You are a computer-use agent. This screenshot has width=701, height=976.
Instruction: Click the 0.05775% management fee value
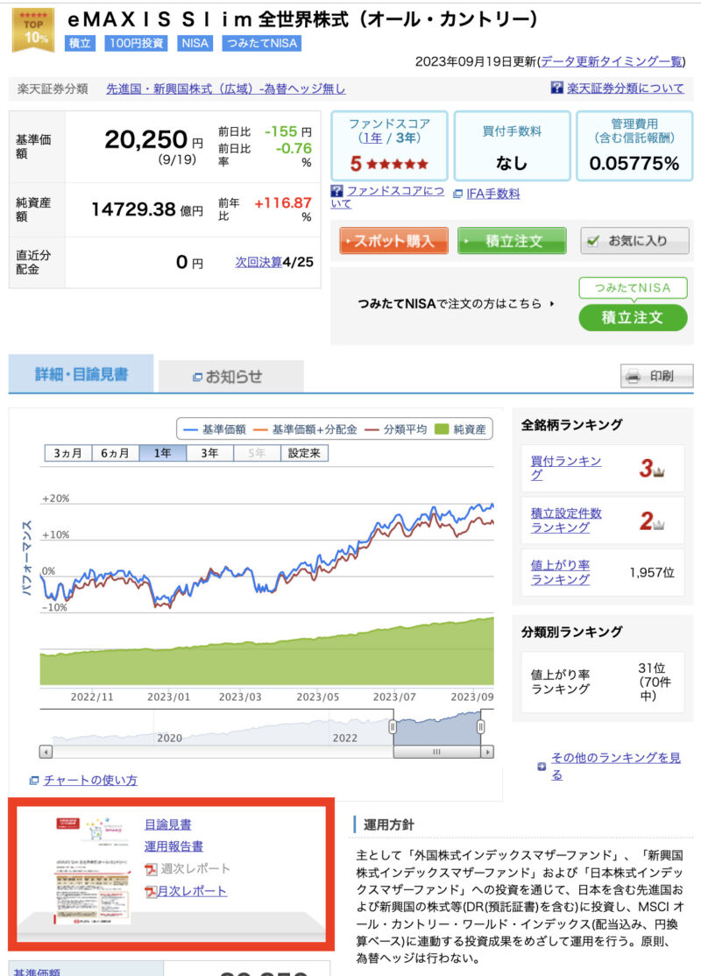click(x=634, y=163)
